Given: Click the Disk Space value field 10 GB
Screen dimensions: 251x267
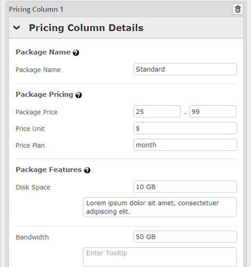Looking at the screenshot, I should tap(185, 187).
